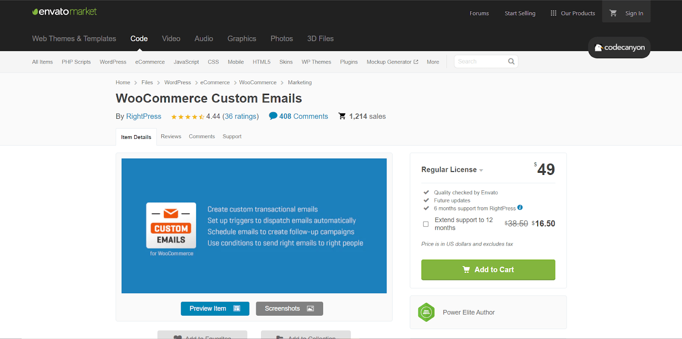Click the search magnifier icon
The height and width of the screenshot is (339, 682).
[511, 61]
